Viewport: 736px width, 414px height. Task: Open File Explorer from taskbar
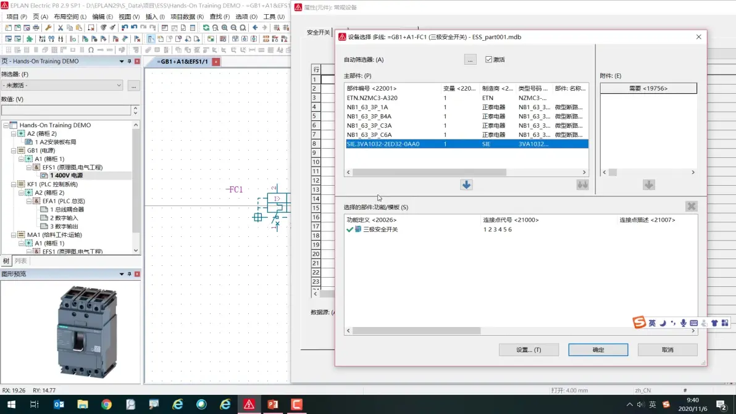83,404
